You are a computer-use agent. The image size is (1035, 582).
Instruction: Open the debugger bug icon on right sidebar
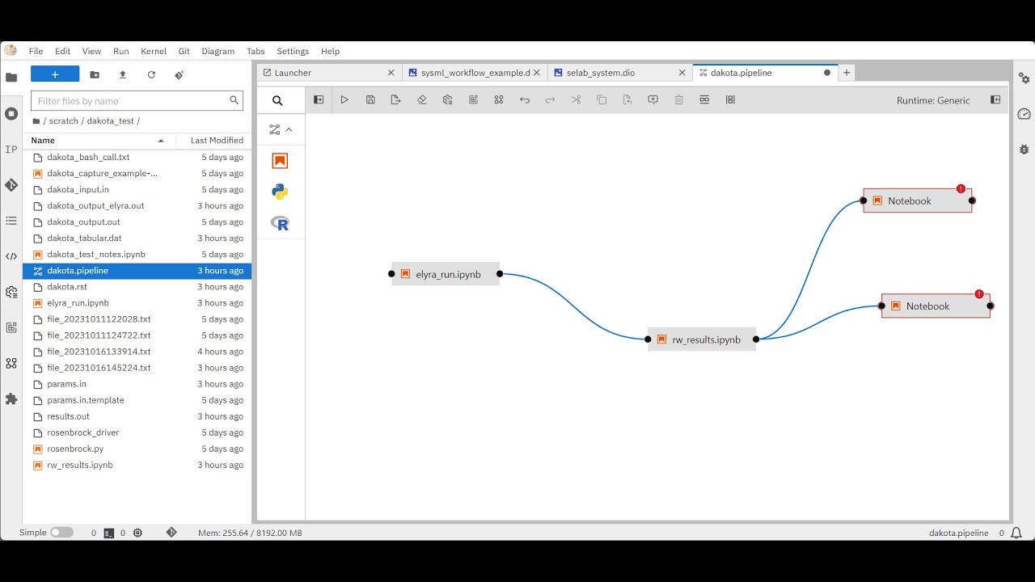pyautogui.click(x=1024, y=150)
